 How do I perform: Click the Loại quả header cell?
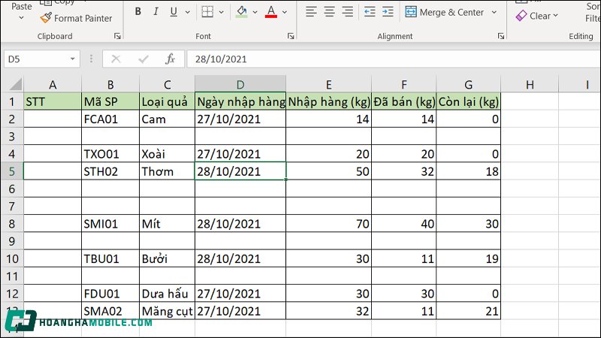[x=167, y=101]
